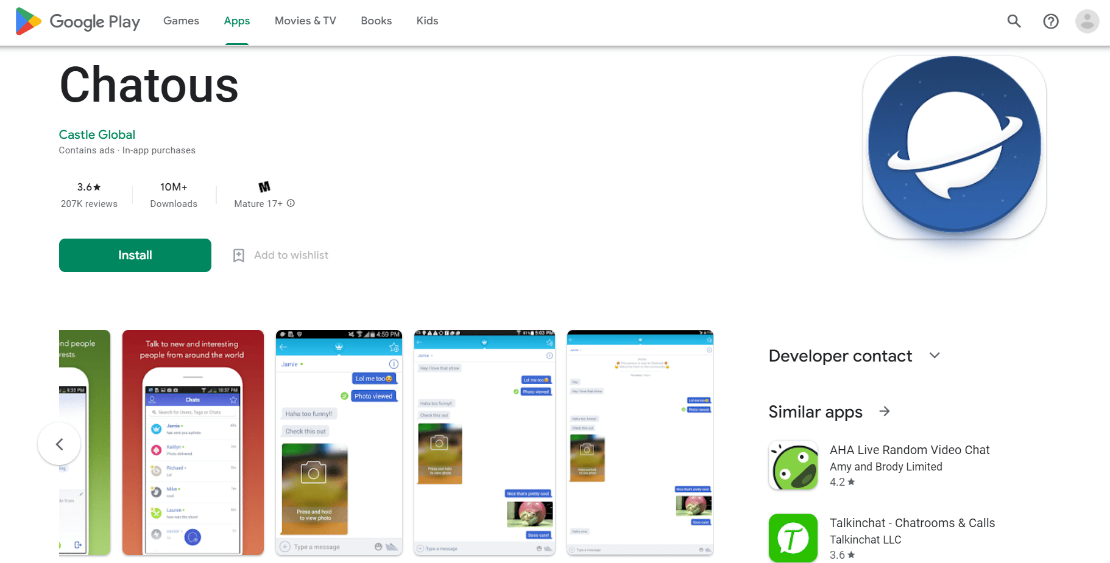The image size is (1110, 563).
Task: Click the Chatous planet app icon
Action: (954, 147)
